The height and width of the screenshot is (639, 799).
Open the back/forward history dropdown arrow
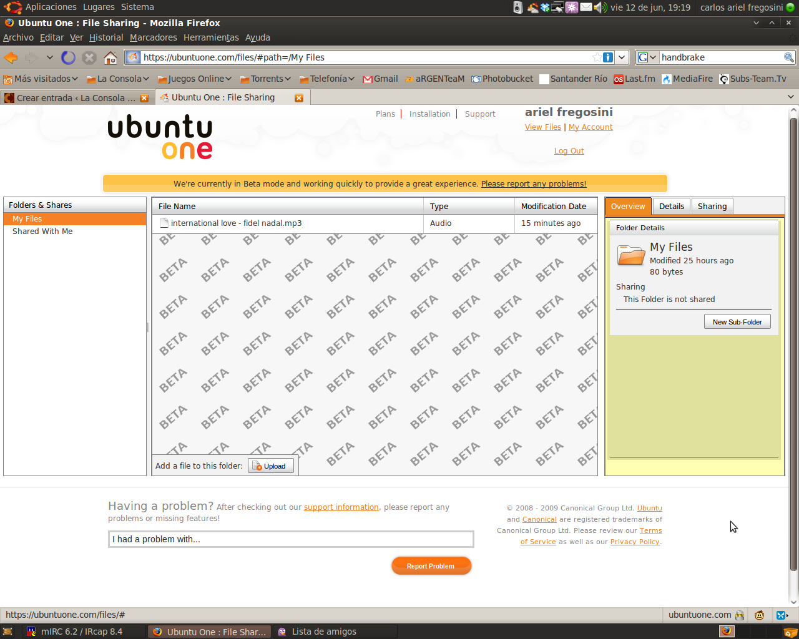pos(50,57)
